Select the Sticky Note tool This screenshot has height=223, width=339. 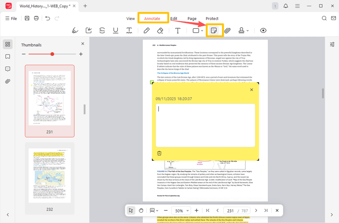point(214,31)
